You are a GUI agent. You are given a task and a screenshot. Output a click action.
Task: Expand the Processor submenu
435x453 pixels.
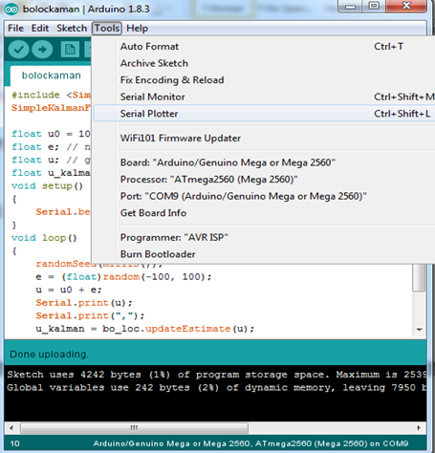[x=264, y=180]
